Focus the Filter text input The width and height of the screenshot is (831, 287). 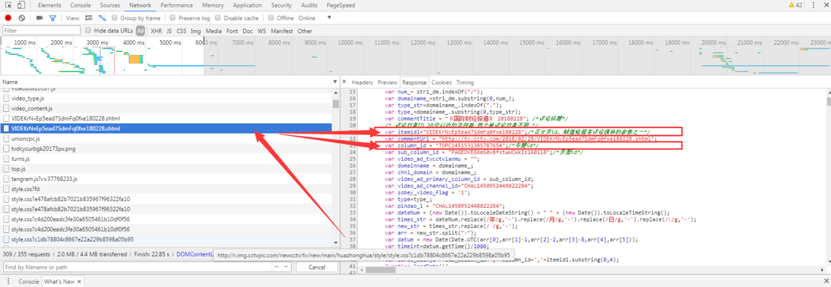point(41,31)
